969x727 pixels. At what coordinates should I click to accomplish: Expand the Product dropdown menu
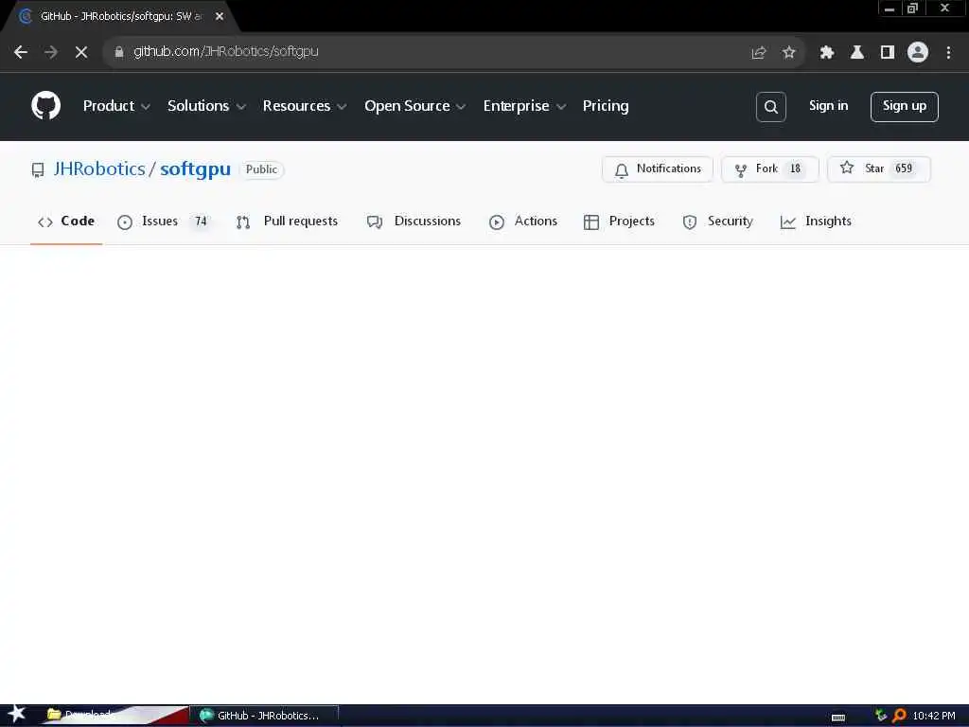tap(116, 106)
